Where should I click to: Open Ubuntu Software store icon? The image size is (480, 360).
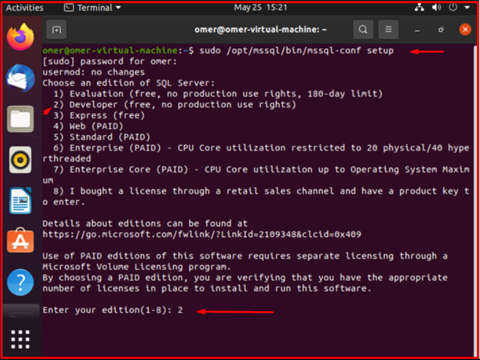pyautogui.click(x=20, y=240)
